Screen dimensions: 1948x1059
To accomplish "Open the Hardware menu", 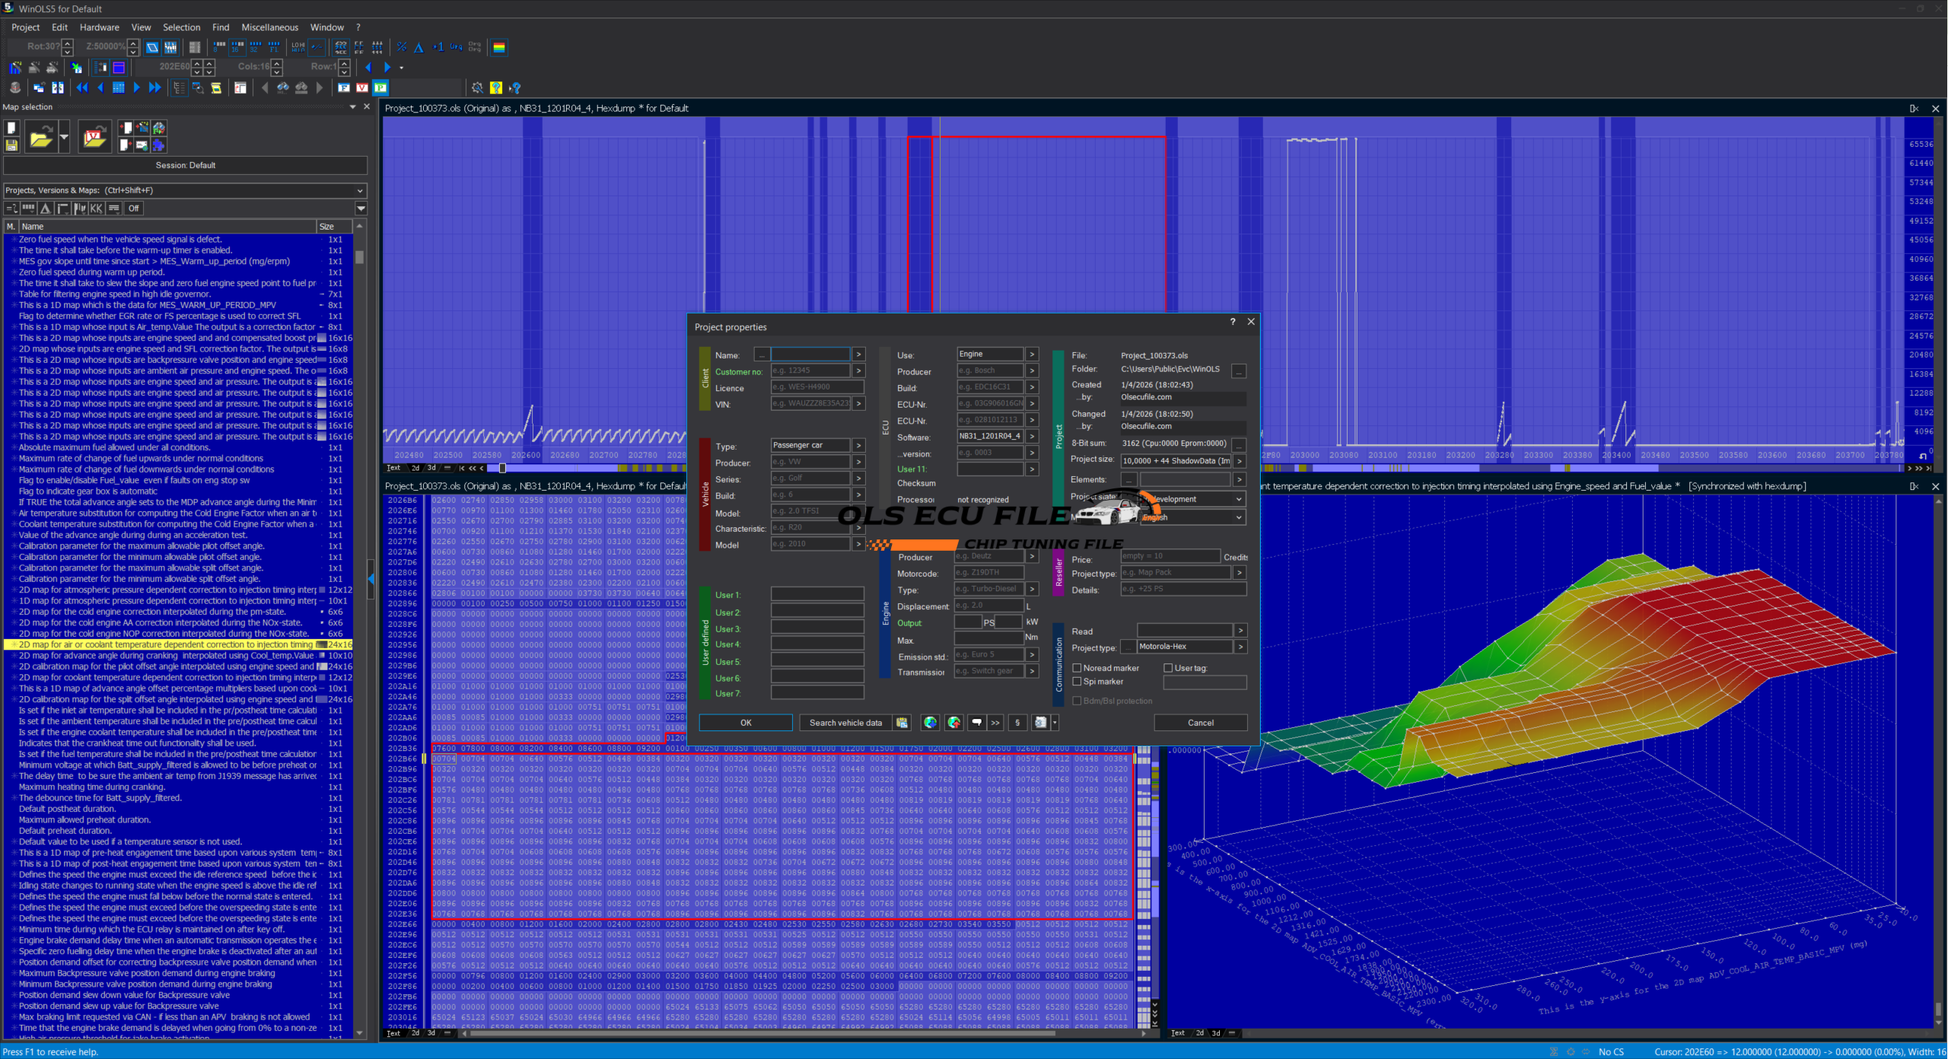I will [x=99, y=27].
